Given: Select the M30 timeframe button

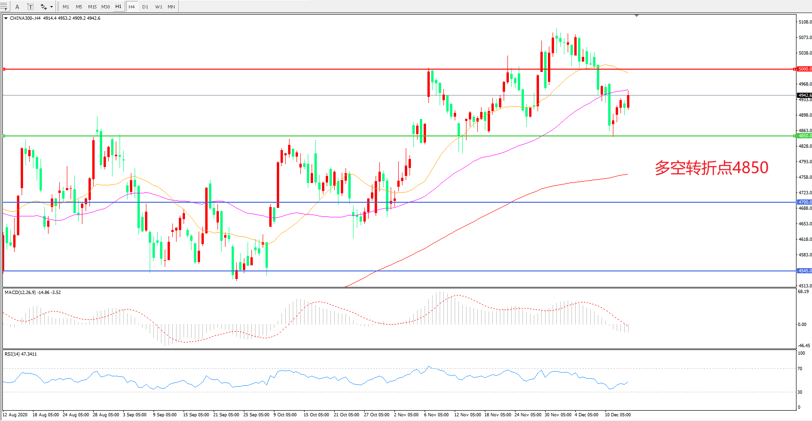Looking at the screenshot, I should point(105,7).
